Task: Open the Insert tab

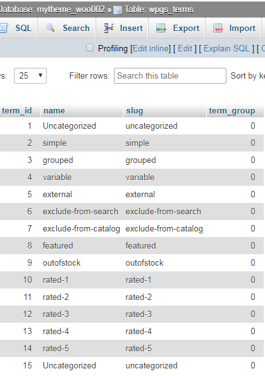Action: 122,28
